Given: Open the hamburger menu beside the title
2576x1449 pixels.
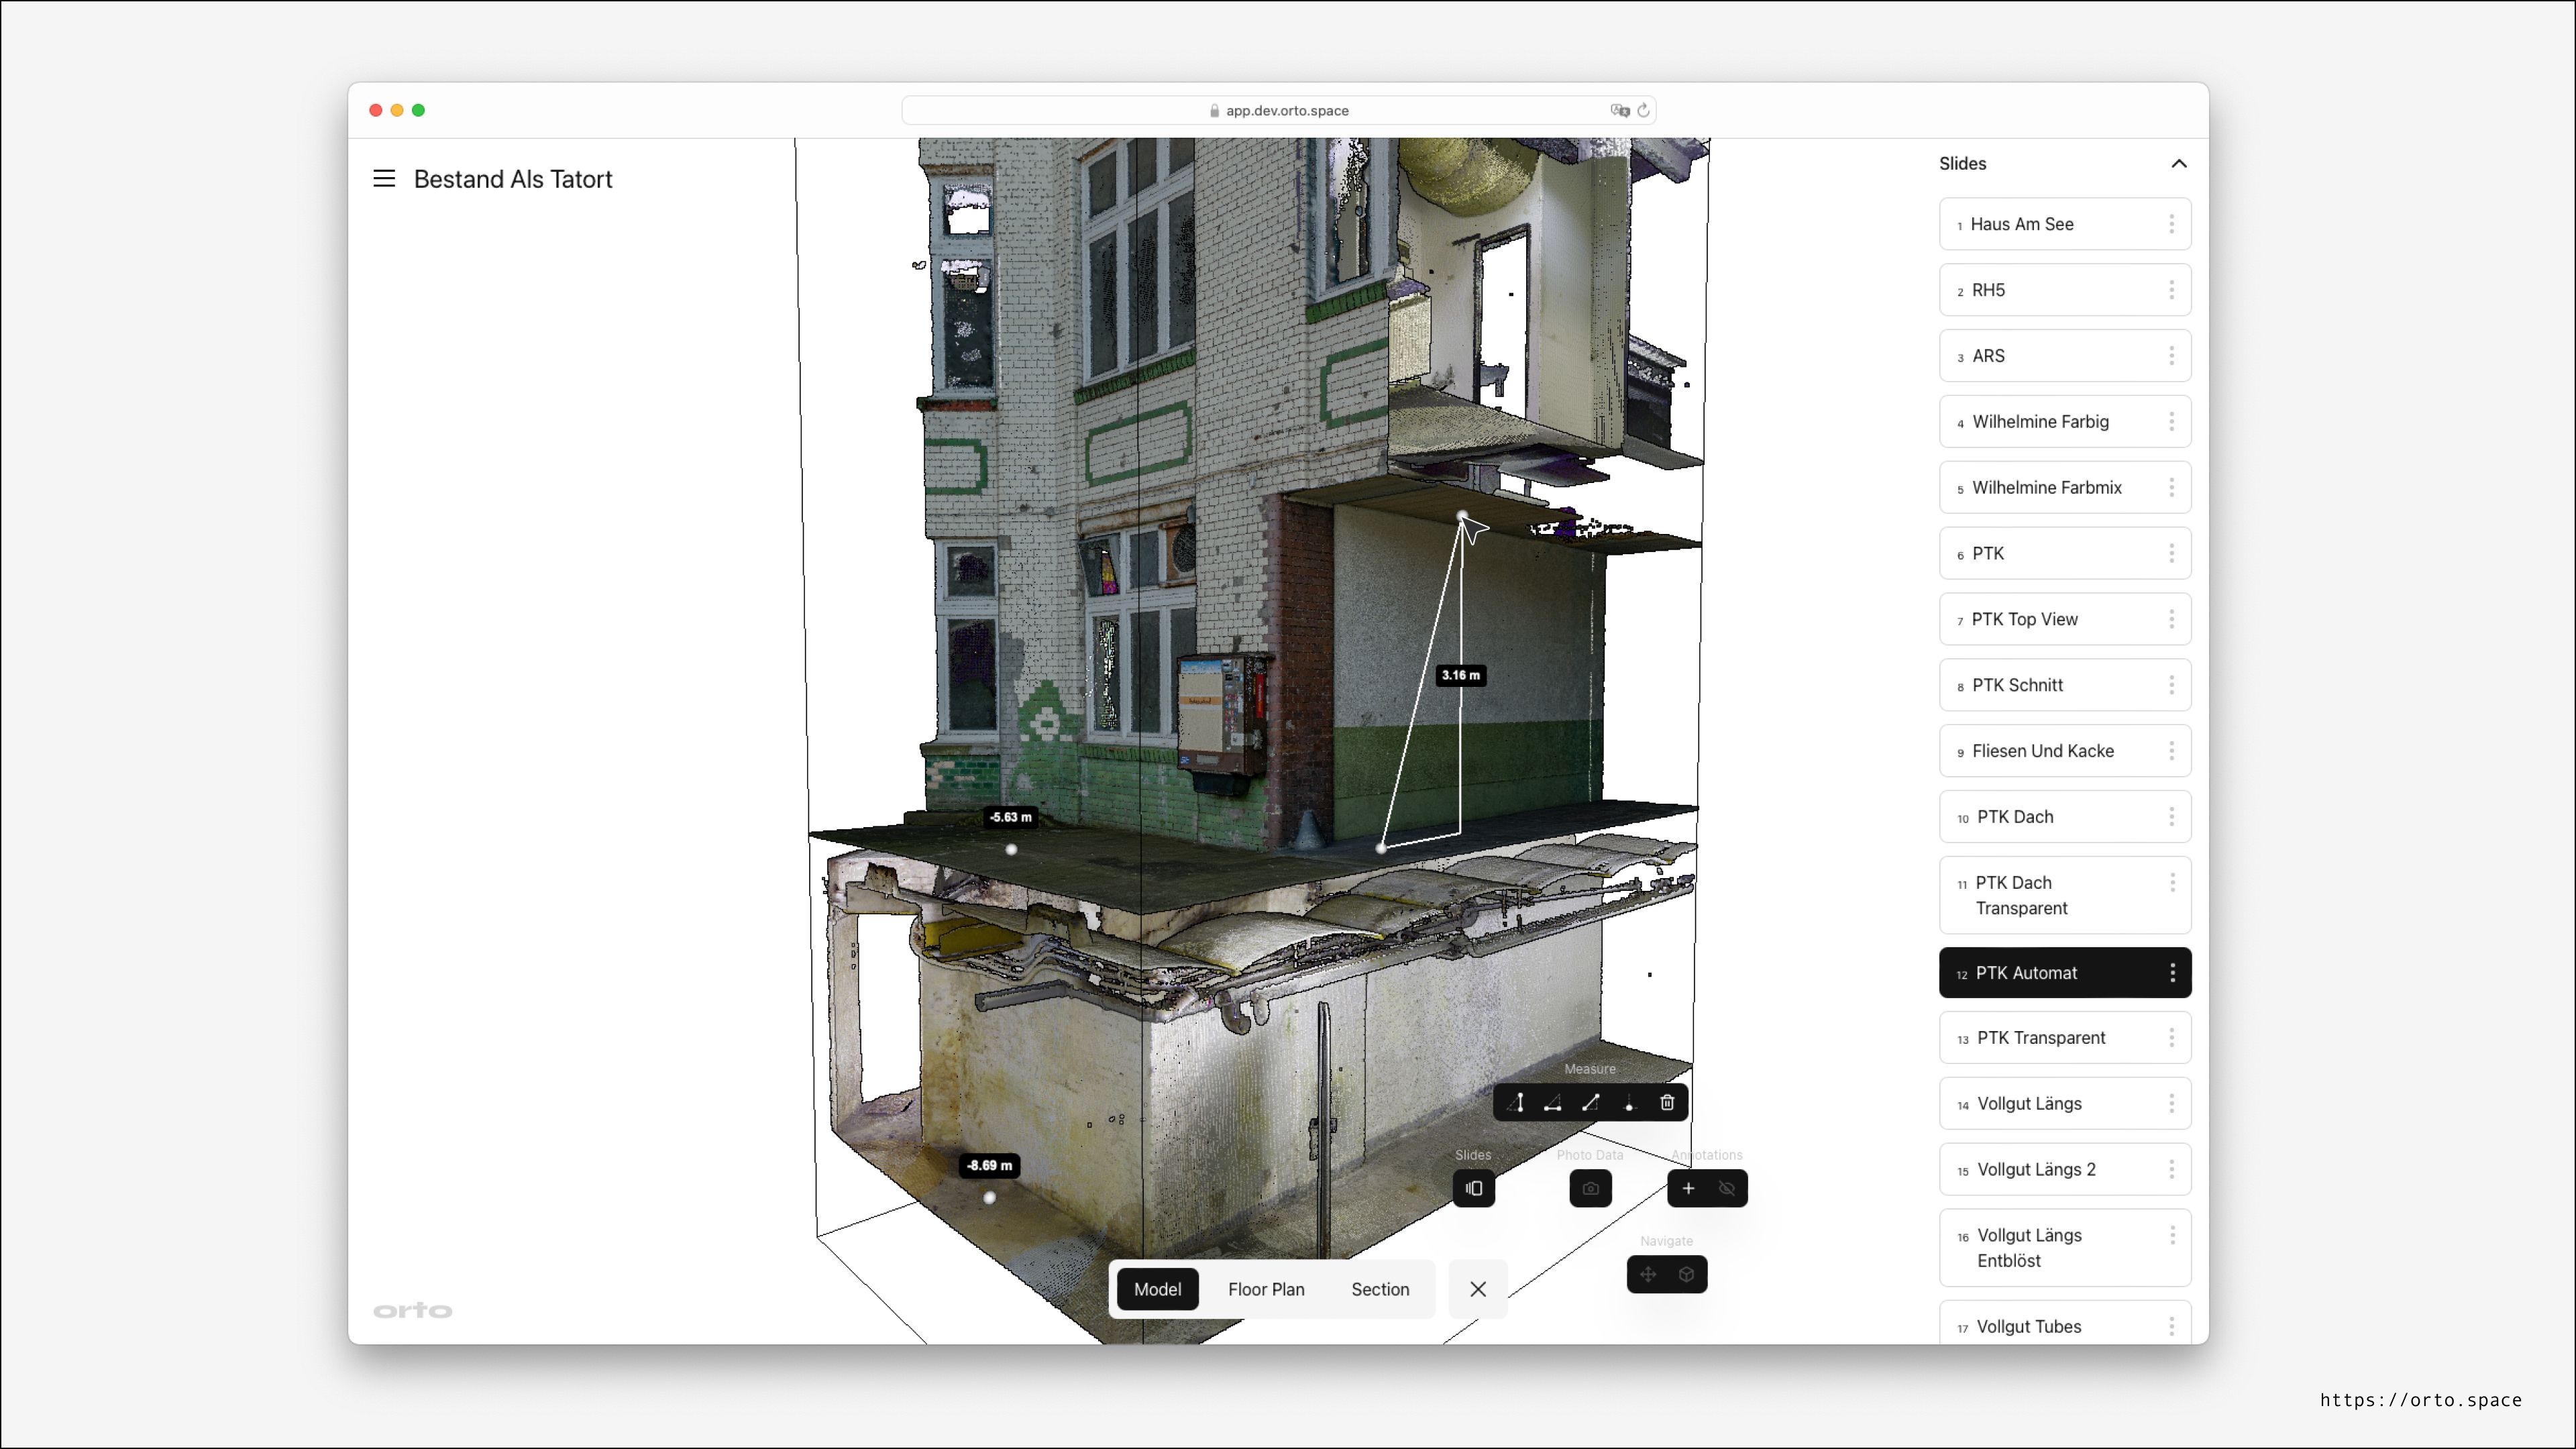Looking at the screenshot, I should [x=384, y=179].
